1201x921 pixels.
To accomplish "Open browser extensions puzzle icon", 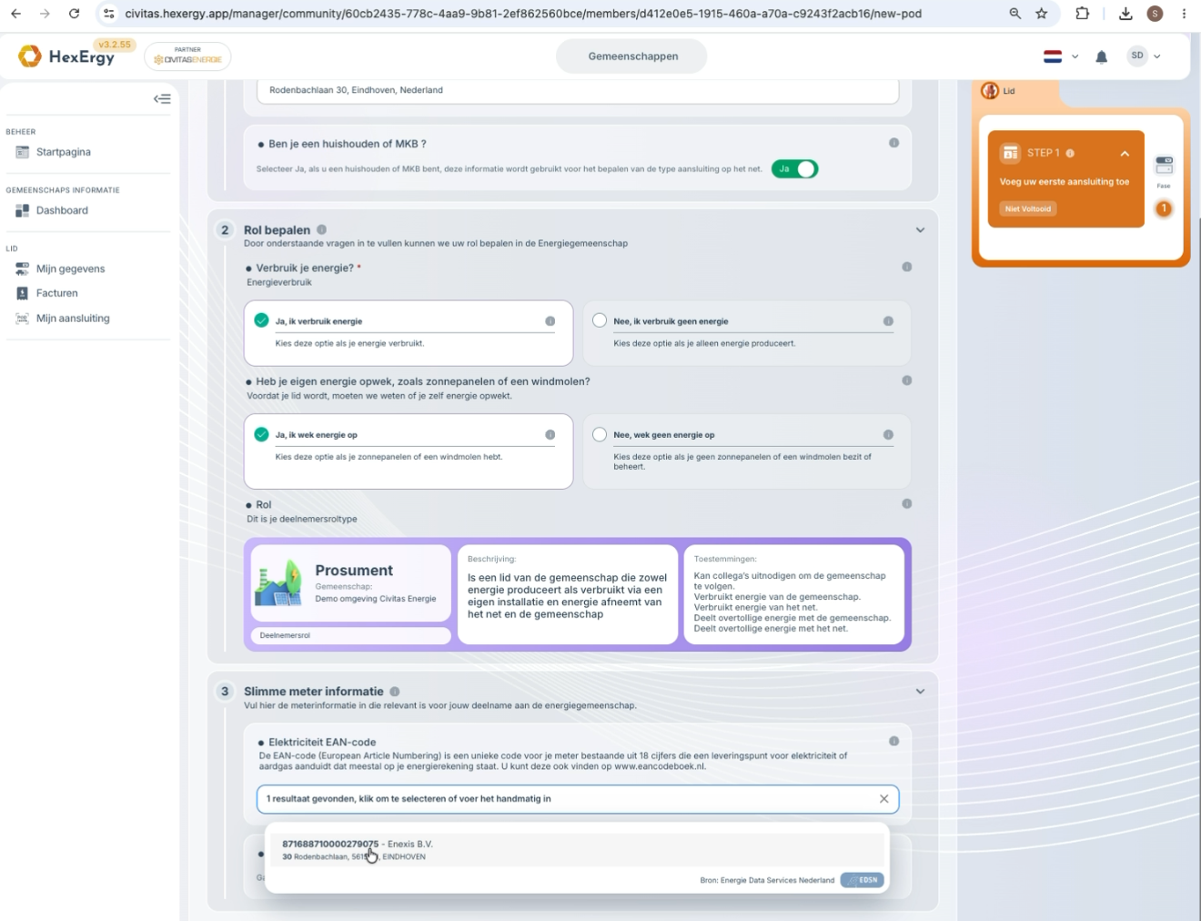I will click(1083, 14).
